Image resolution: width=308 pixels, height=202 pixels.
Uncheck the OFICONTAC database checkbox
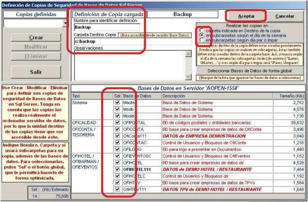(118, 143)
